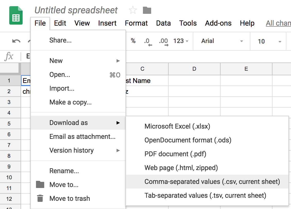291x209 pixels.
Task: Open the move-to-folder icon beside title
Action: click(147, 10)
